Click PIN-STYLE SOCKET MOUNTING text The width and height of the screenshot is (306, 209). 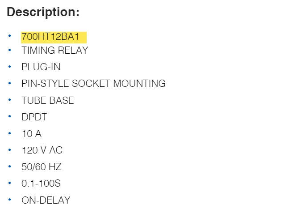point(93,84)
